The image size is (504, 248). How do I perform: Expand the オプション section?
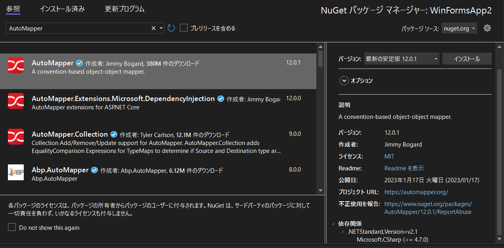344,80
